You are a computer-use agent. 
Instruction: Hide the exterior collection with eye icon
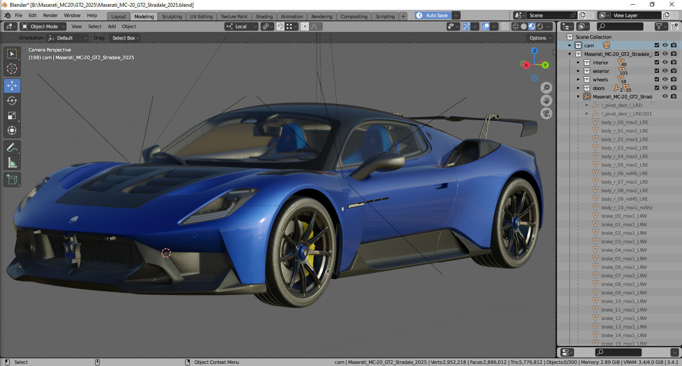[665, 71]
